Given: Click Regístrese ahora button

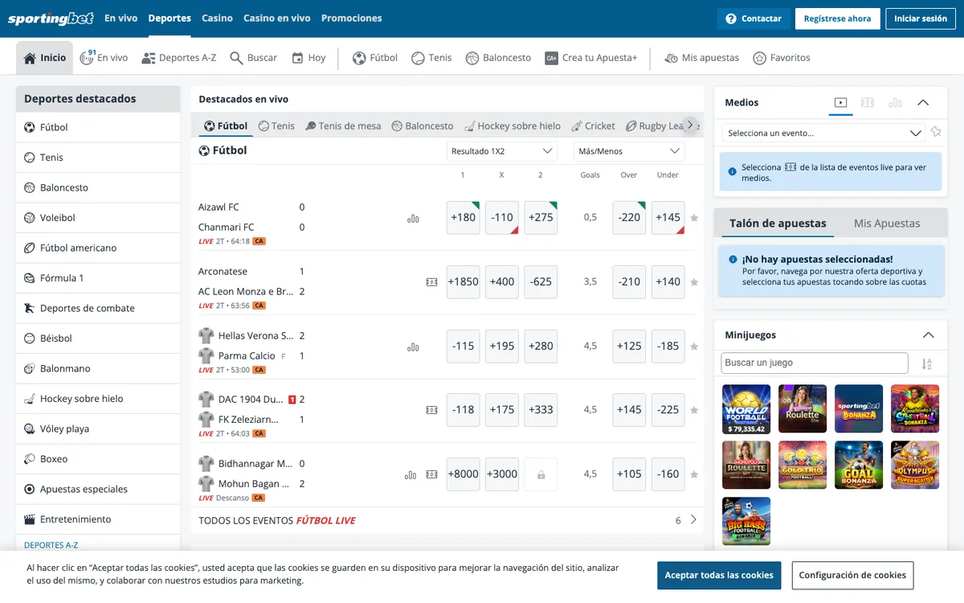Looking at the screenshot, I should pyautogui.click(x=837, y=18).
